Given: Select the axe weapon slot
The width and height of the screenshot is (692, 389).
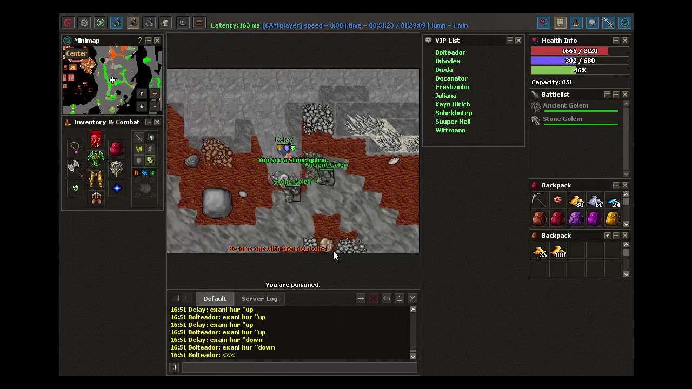Looking at the screenshot, I should click(x=75, y=167).
